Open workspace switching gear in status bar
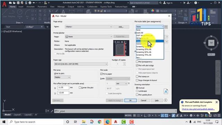This screenshot has width=222, height=125. pyautogui.click(x=191, y=116)
